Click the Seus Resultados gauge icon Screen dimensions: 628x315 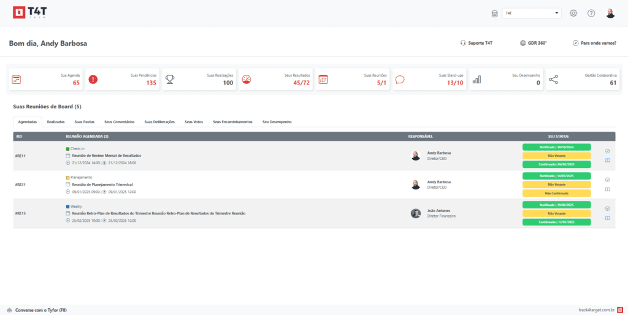point(247,79)
